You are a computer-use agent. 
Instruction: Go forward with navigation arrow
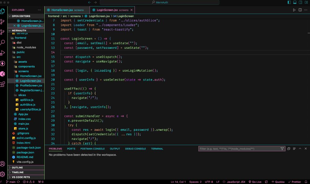(x=95, y=2)
